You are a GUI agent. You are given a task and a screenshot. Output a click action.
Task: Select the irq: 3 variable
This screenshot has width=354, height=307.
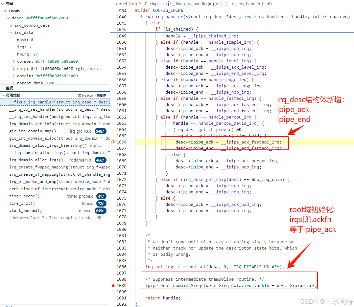tap(24, 47)
